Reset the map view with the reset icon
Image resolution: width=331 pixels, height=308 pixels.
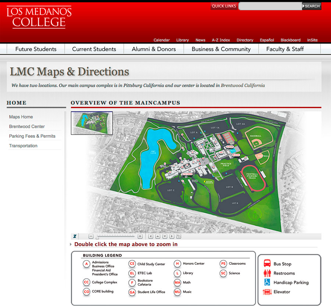coord(179,236)
